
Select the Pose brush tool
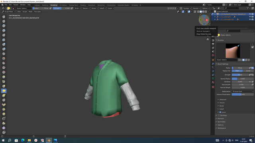pyautogui.click(x=4, y=105)
